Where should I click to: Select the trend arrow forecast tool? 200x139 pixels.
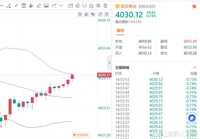(x=54, y=6)
